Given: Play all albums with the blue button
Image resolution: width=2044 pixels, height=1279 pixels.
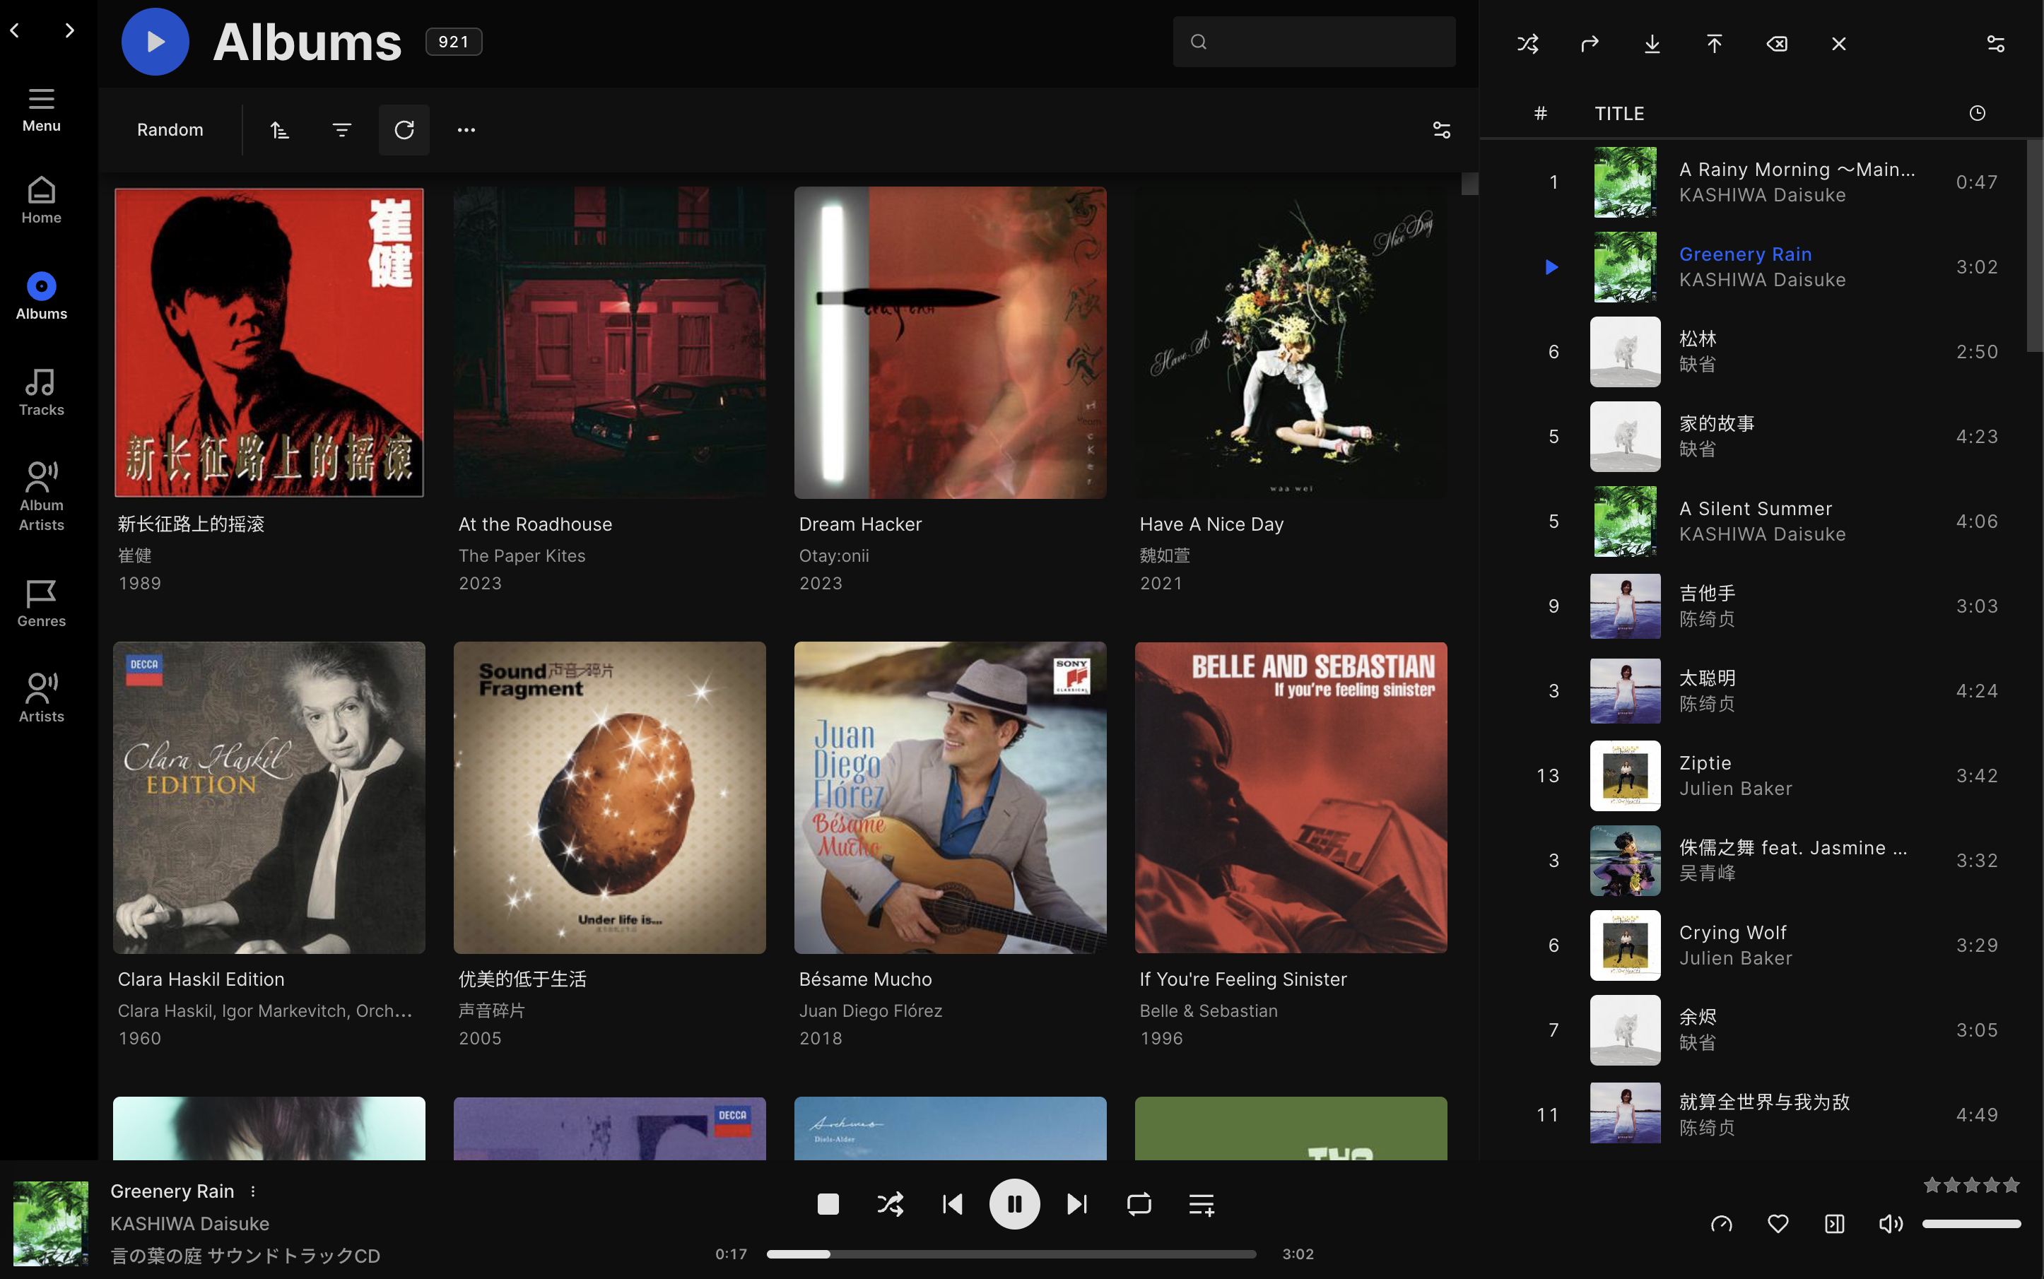Looking at the screenshot, I should point(155,42).
